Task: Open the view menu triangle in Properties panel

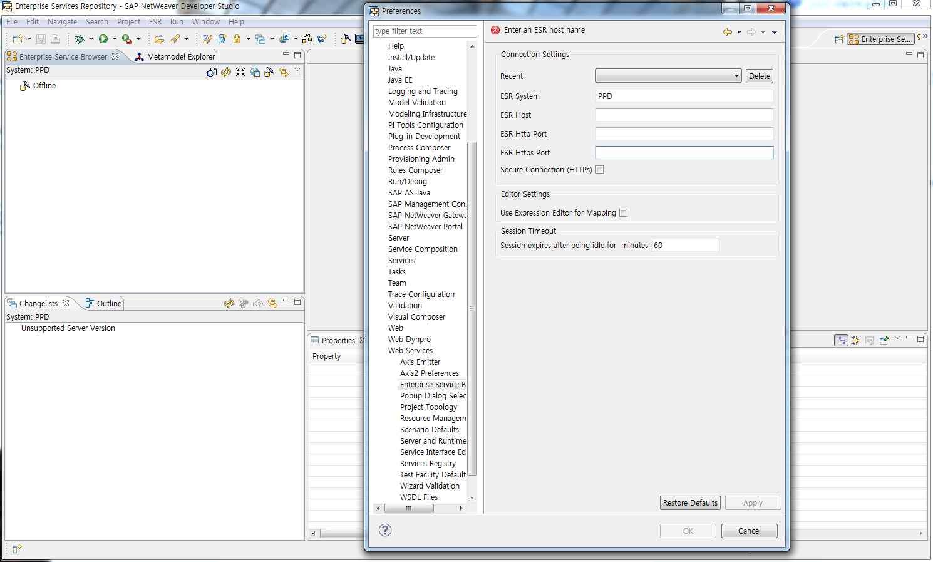Action: click(x=897, y=338)
